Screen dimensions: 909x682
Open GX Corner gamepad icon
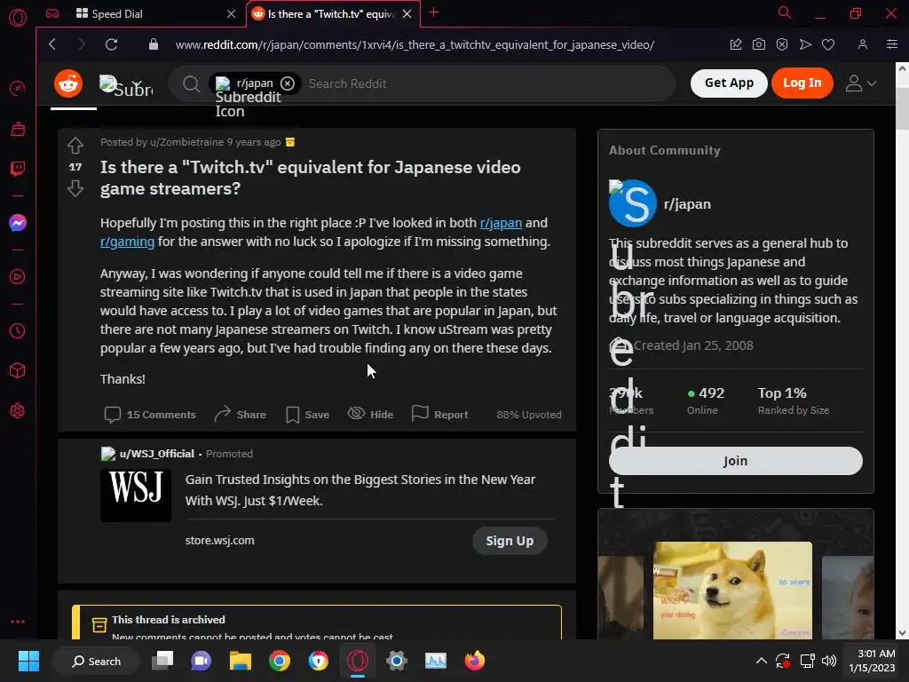point(52,13)
